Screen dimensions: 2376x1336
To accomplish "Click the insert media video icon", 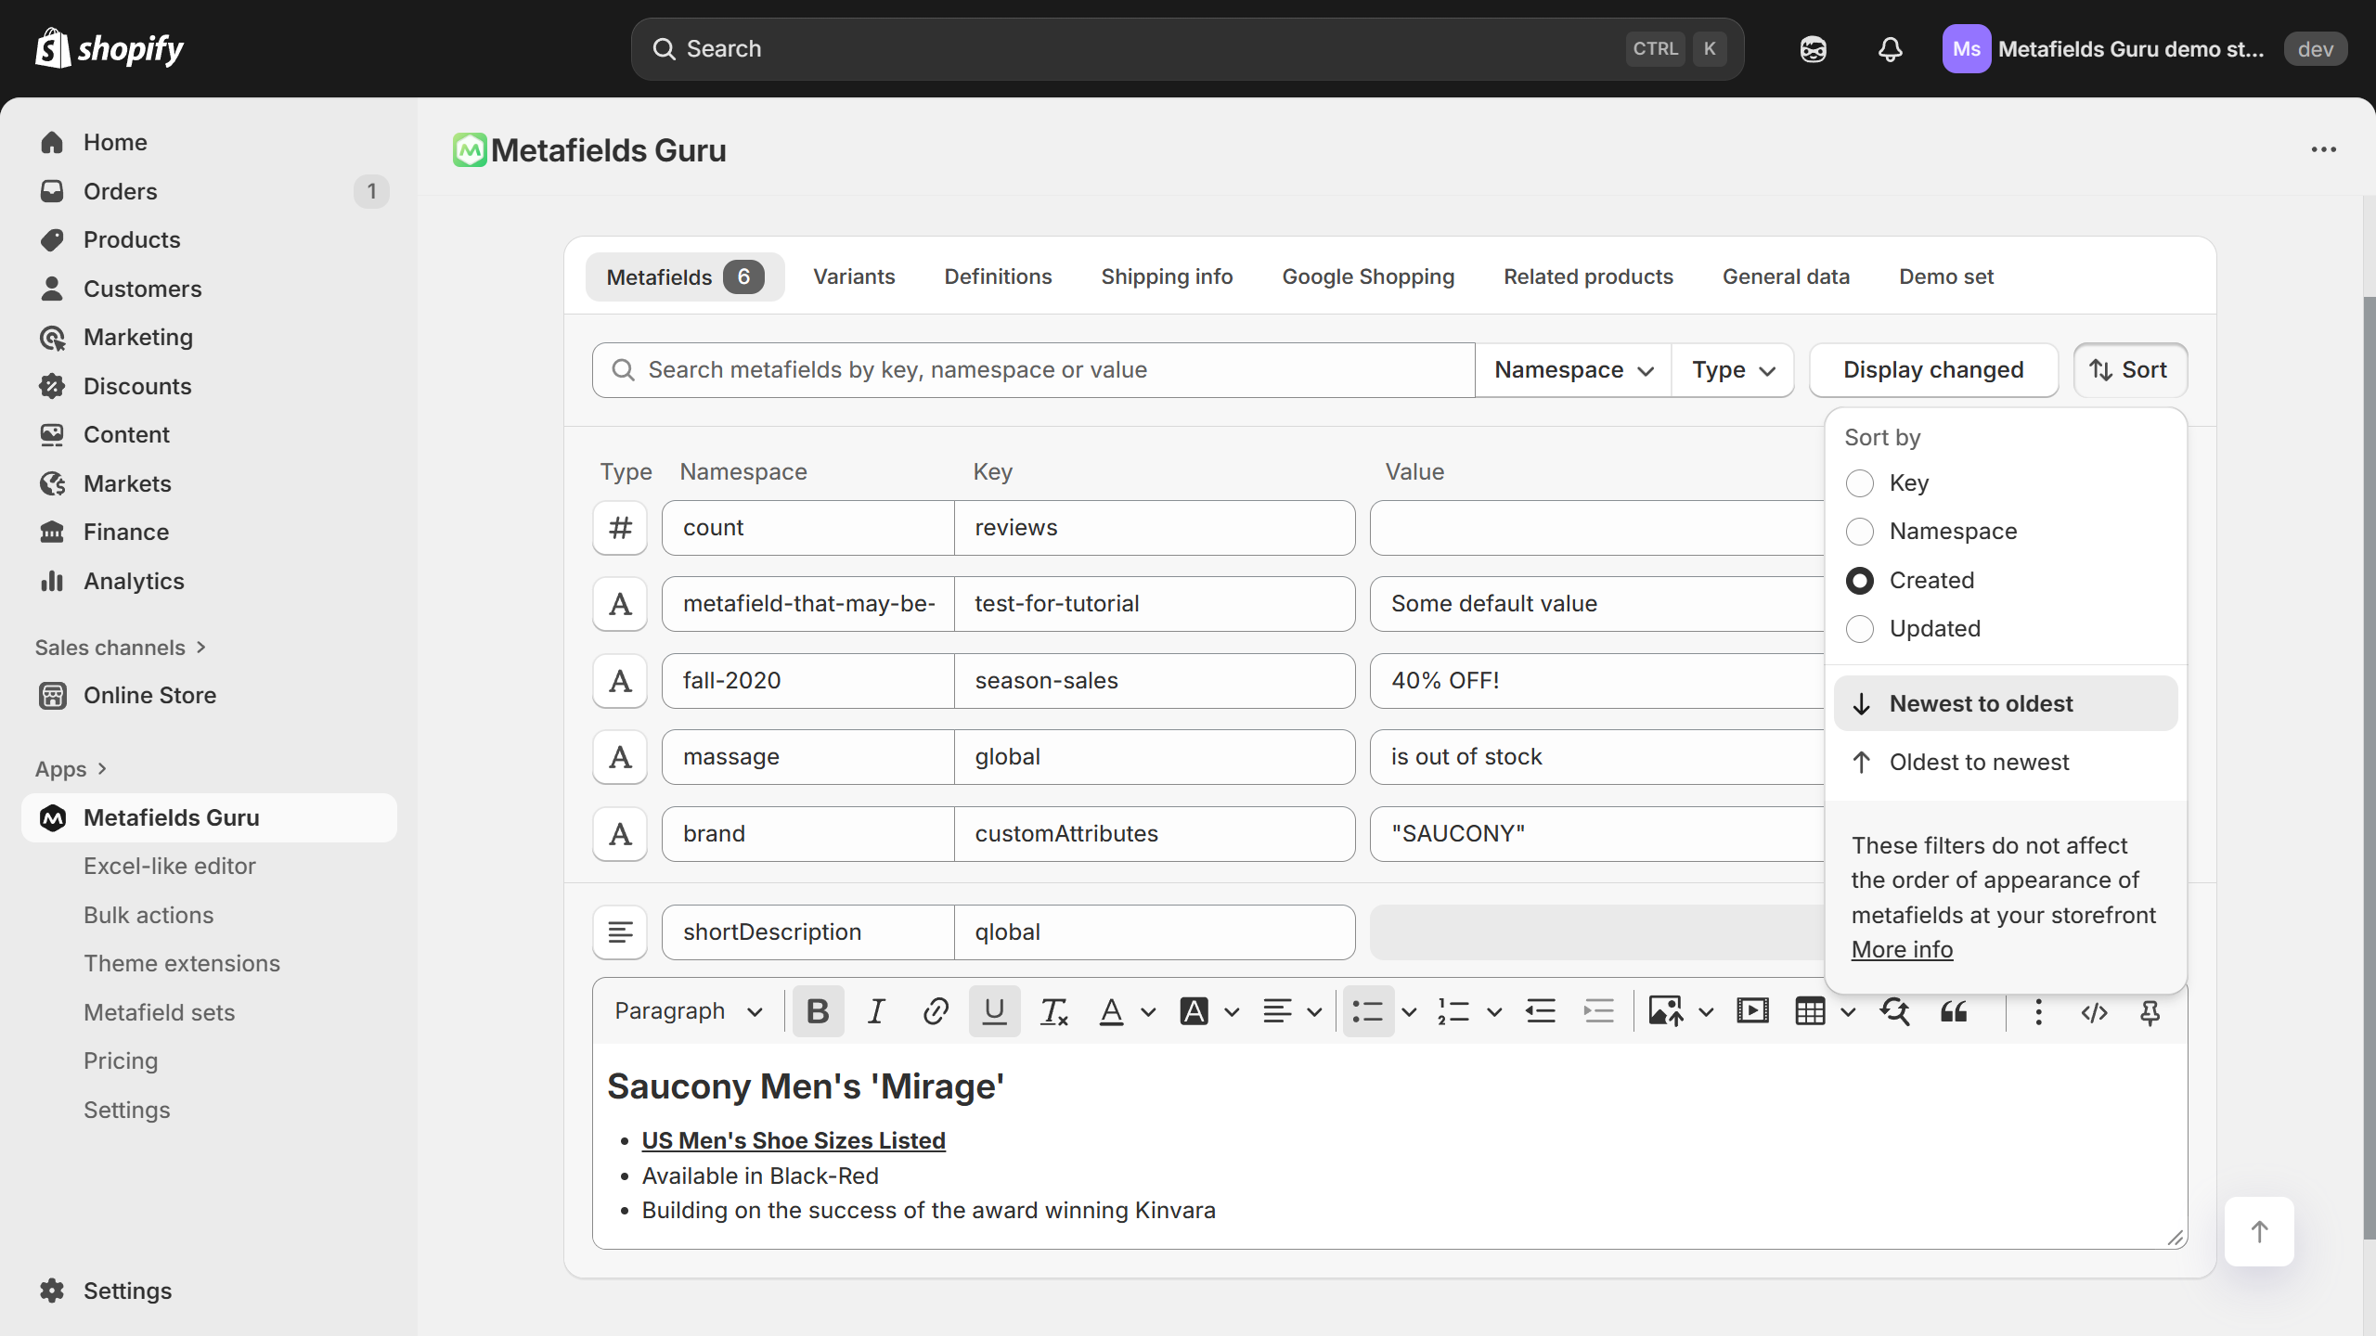I will point(1751,1011).
